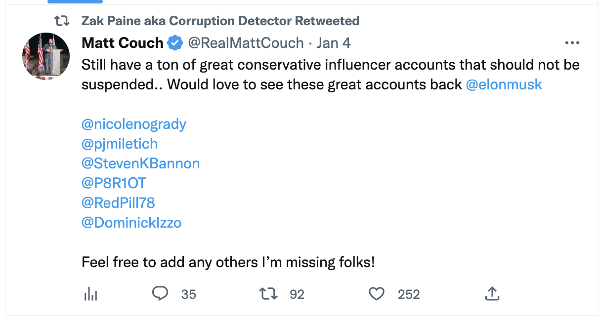Open tweet analytics via the bar chart icon

tap(90, 294)
